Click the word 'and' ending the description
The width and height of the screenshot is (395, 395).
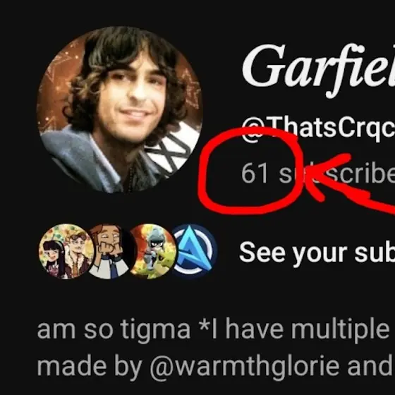click(371, 367)
